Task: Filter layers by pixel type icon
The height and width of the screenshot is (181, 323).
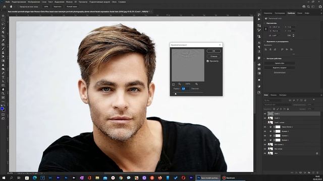Action: (x=290, y=100)
